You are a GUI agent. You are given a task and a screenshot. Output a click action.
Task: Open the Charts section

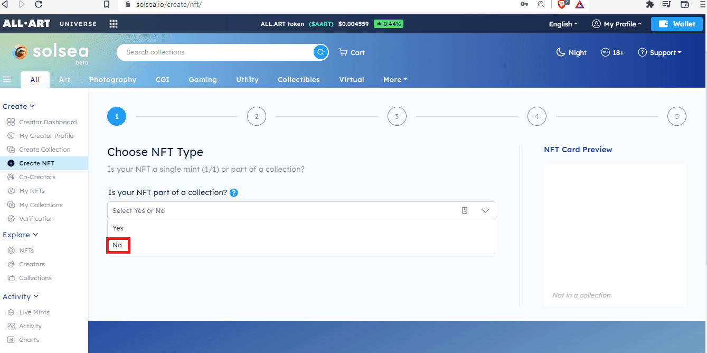[28, 339]
